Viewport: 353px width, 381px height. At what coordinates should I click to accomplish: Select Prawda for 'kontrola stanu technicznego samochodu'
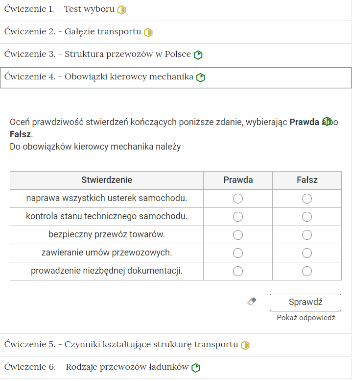point(238,217)
